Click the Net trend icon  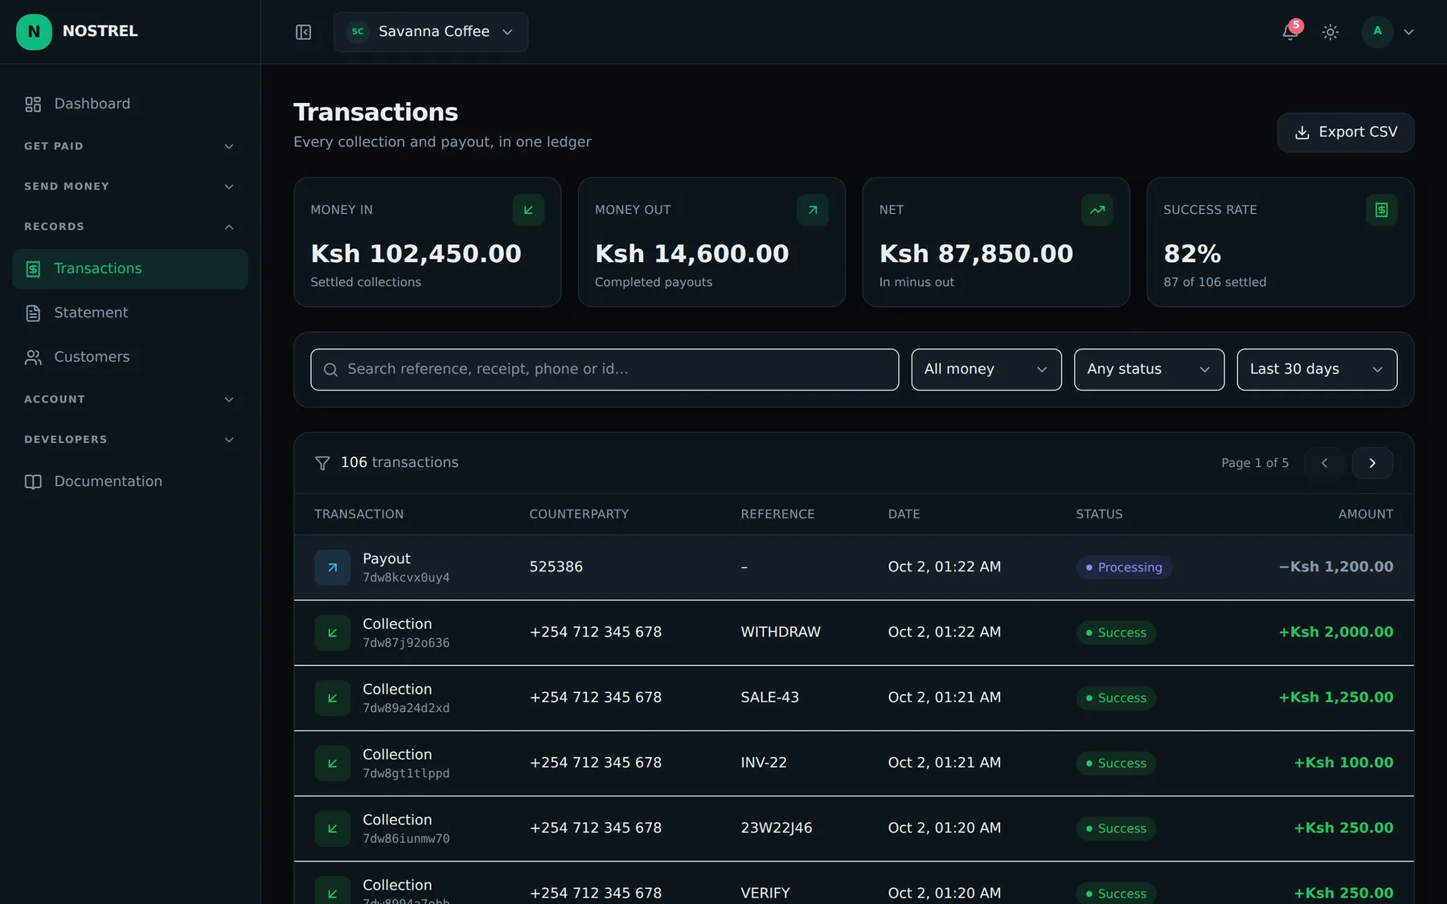pyautogui.click(x=1097, y=210)
